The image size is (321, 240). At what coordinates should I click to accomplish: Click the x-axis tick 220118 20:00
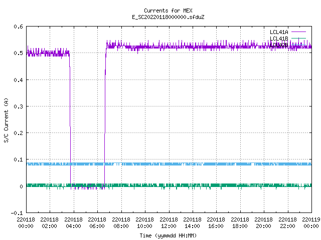click(263, 223)
